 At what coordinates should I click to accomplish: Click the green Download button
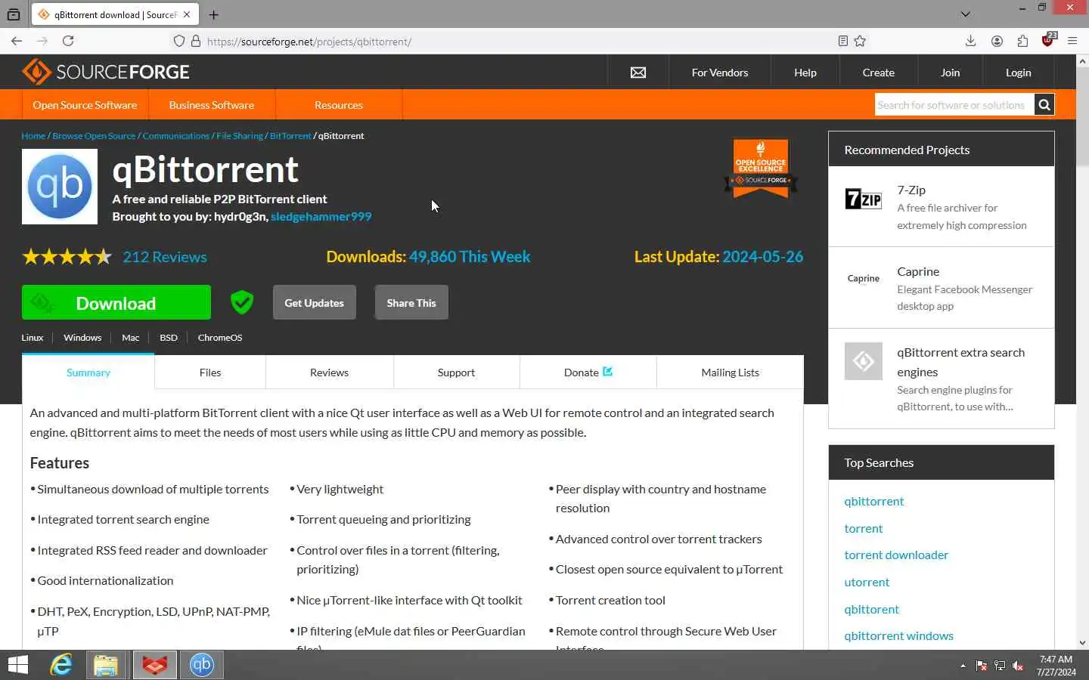click(x=116, y=302)
